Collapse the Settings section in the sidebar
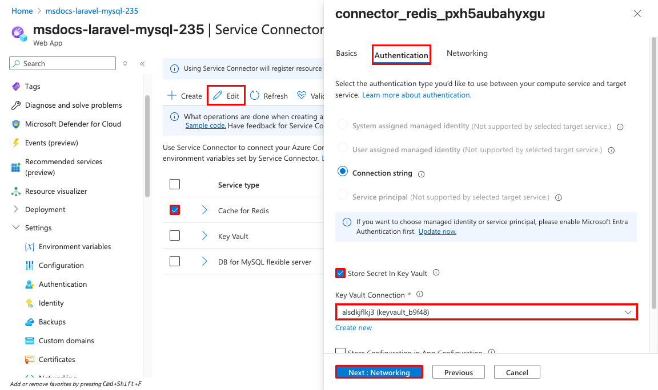Image resolution: width=658 pixels, height=390 pixels. click(16, 227)
